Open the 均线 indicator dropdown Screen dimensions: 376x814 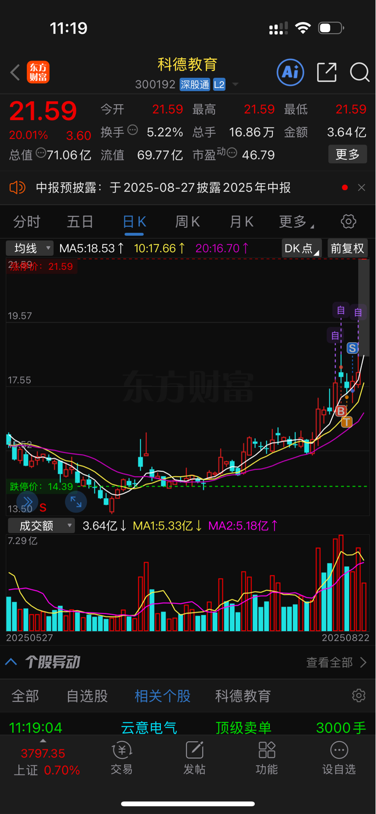click(30, 248)
